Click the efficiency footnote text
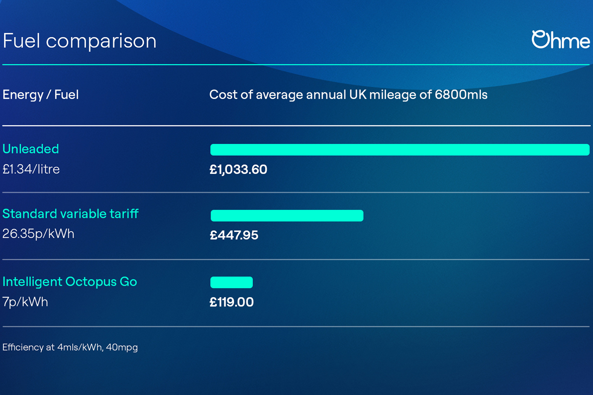The width and height of the screenshot is (593, 395). pos(70,347)
